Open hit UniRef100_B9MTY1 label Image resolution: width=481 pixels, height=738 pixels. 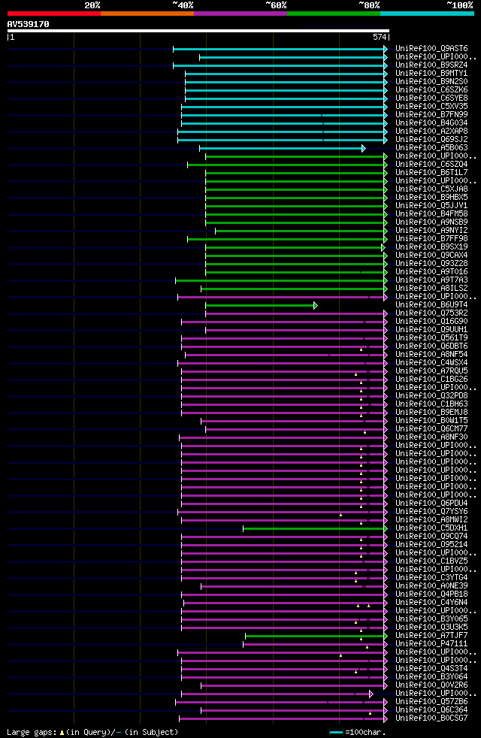pyautogui.click(x=431, y=74)
